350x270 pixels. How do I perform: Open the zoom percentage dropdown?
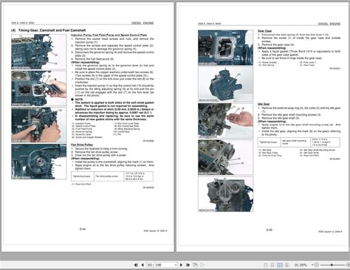[312, 265]
